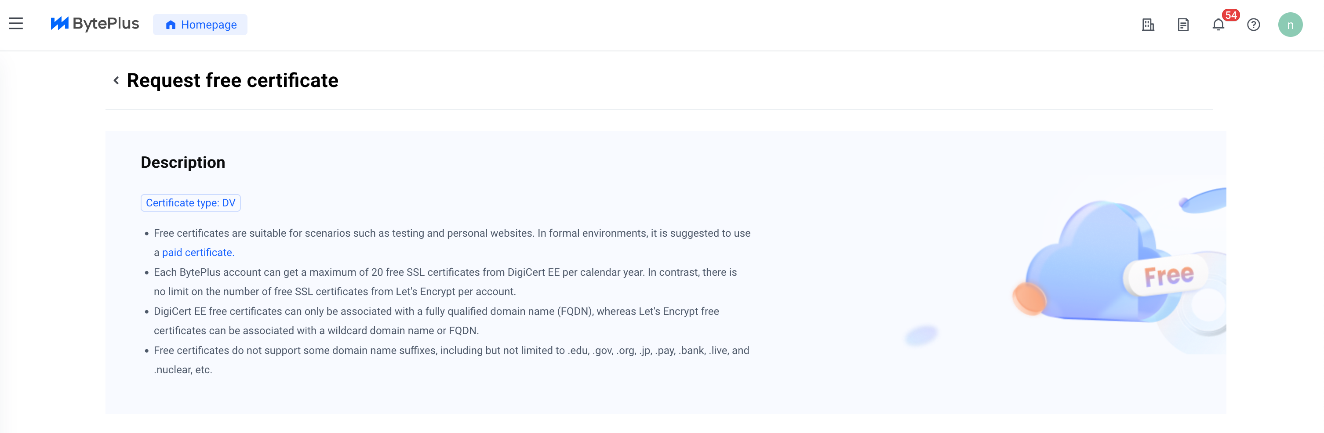
Task: Go back using the left chevron arrow
Action: [116, 80]
